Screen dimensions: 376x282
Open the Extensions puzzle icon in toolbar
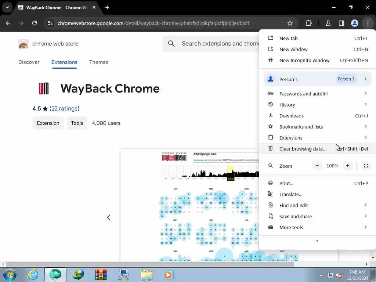click(x=308, y=23)
